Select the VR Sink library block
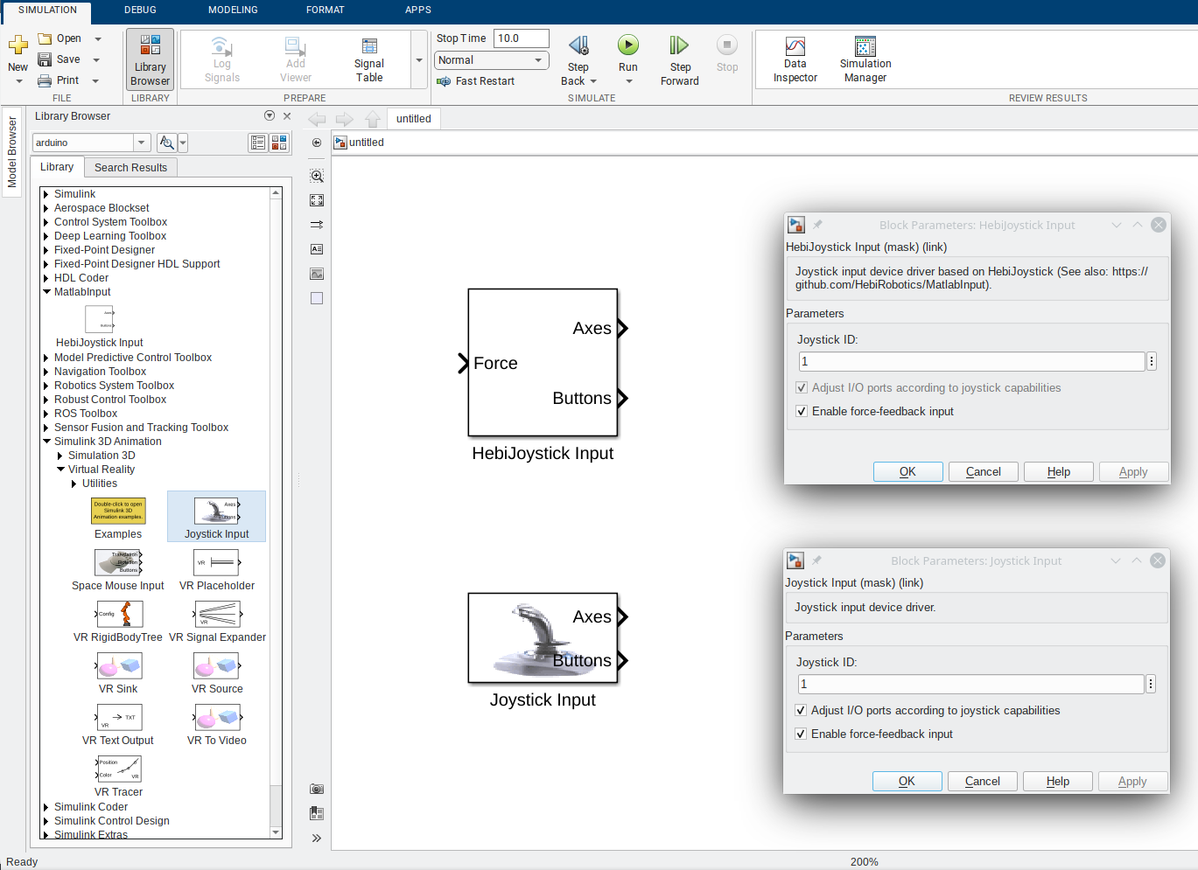Image resolution: width=1198 pixels, height=870 pixels. coord(118,672)
